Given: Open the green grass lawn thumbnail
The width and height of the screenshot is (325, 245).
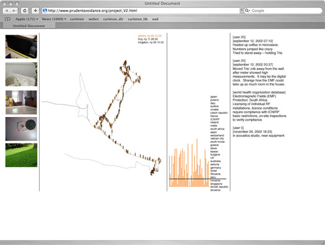Looking at the screenshot, I should (x=21, y=155).
